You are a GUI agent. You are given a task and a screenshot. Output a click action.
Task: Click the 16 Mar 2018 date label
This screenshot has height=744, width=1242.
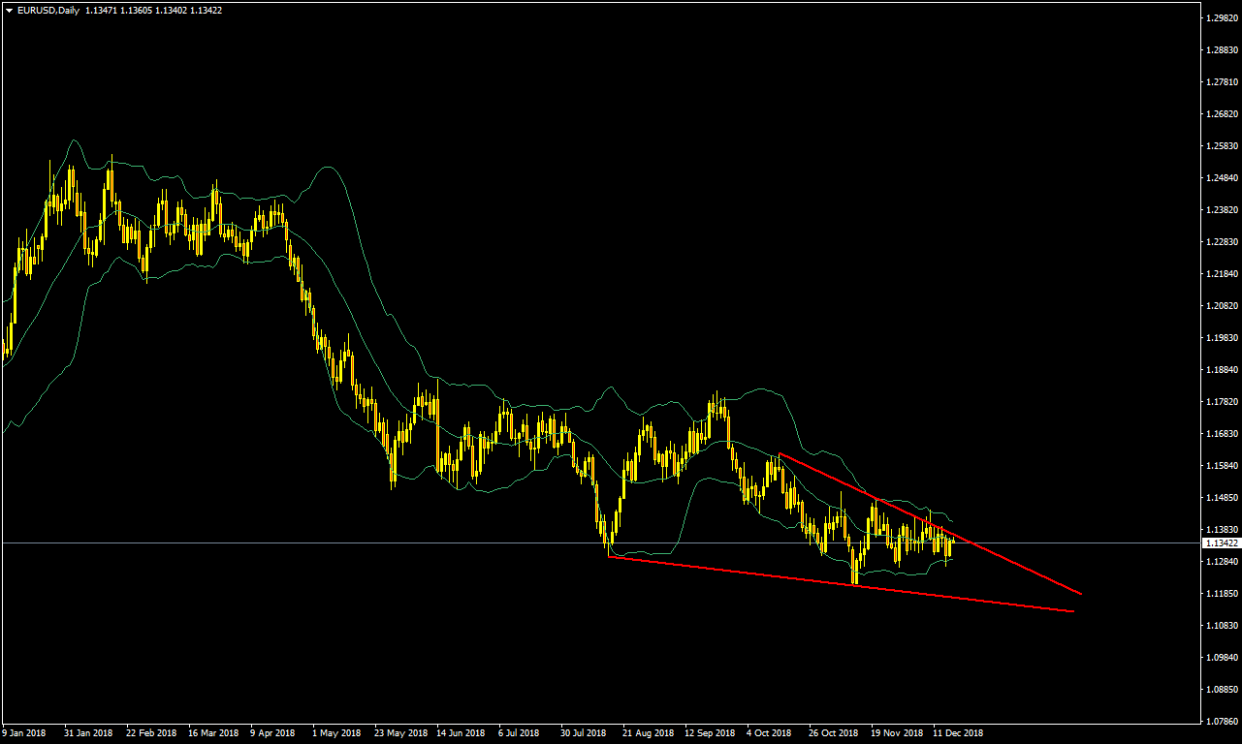coord(213,733)
